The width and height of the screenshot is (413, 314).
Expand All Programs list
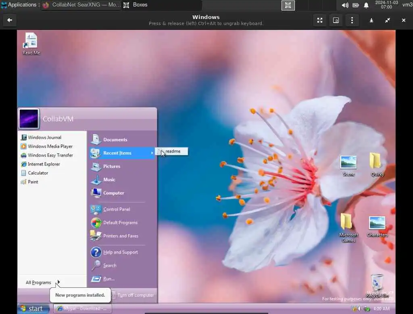(x=42, y=283)
